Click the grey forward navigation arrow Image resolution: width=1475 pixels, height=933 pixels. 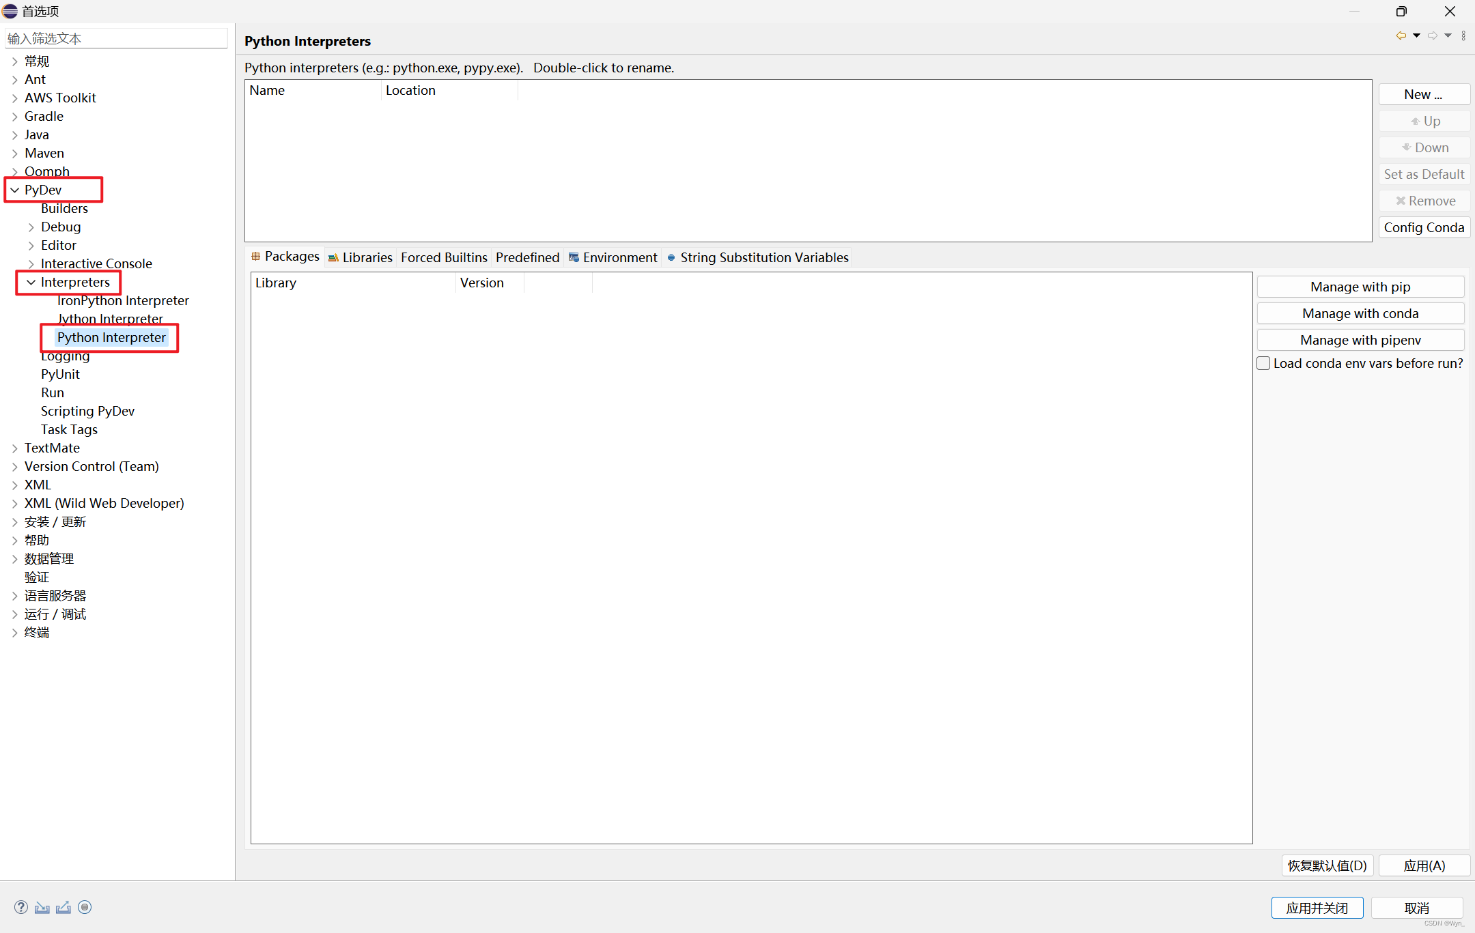coord(1432,35)
